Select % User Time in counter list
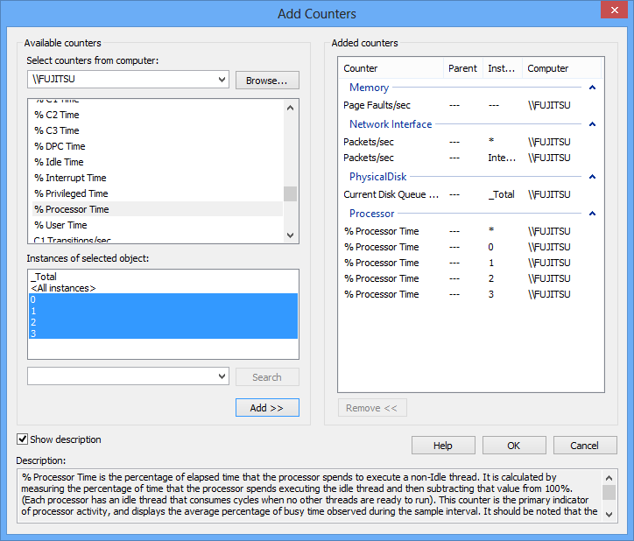Screen dimensions: 634x541 (x=60, y=225)
